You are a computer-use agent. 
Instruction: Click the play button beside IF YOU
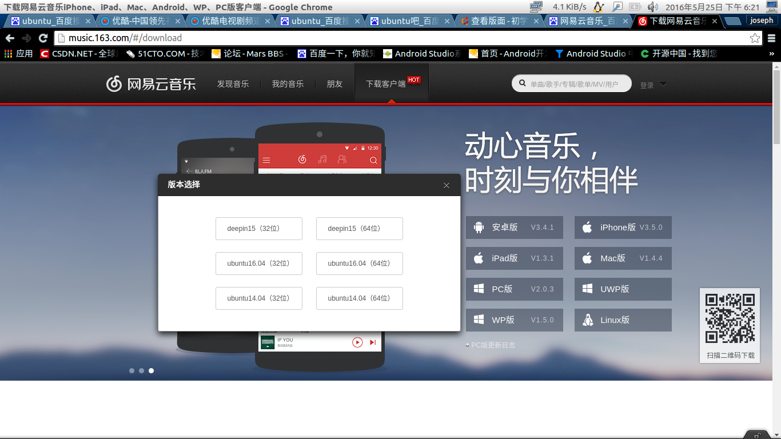click(x=357, y=342)
